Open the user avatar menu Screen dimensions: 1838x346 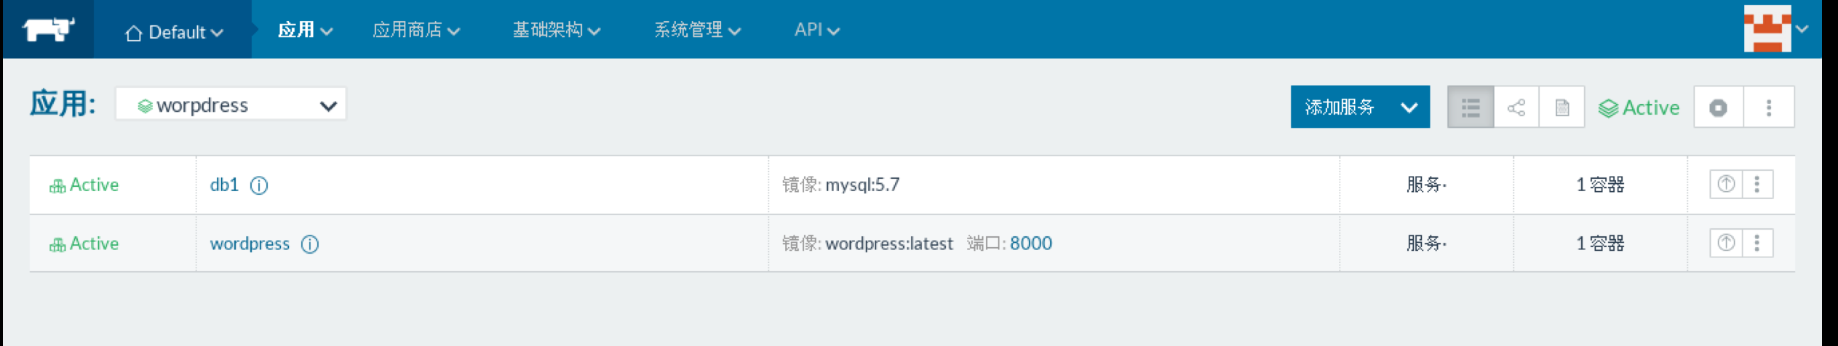tap(1775, 29)
